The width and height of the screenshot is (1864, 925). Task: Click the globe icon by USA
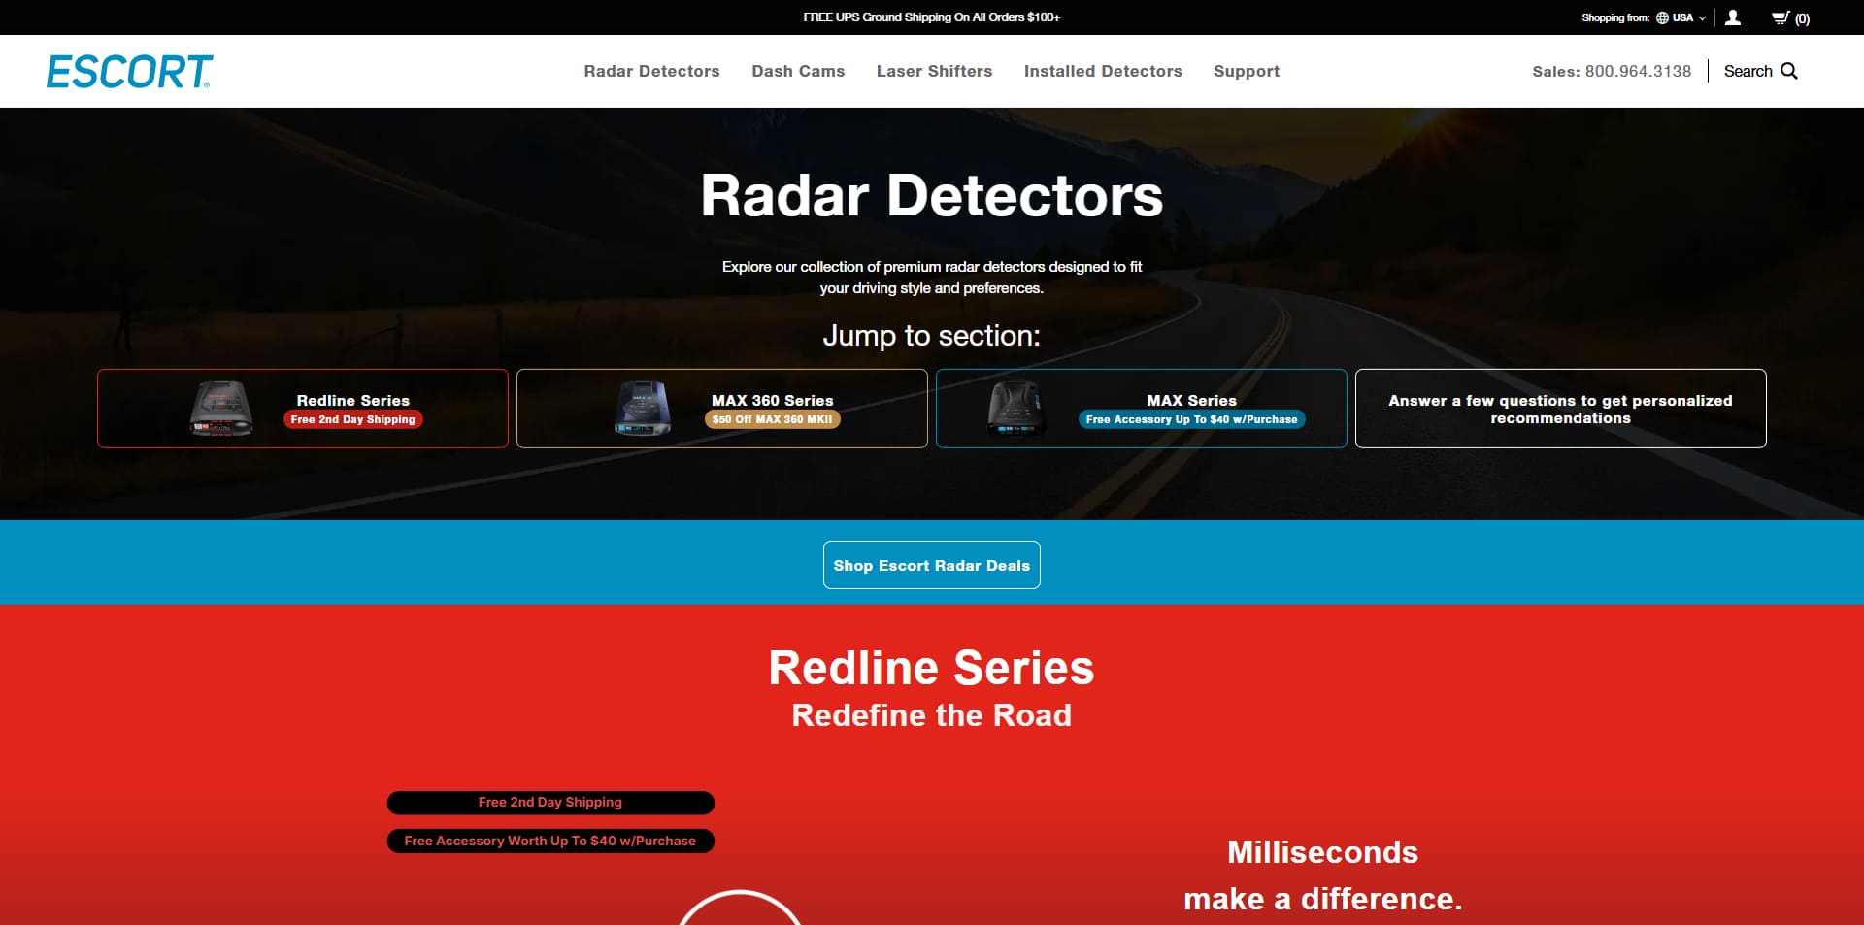[1662, 17]
